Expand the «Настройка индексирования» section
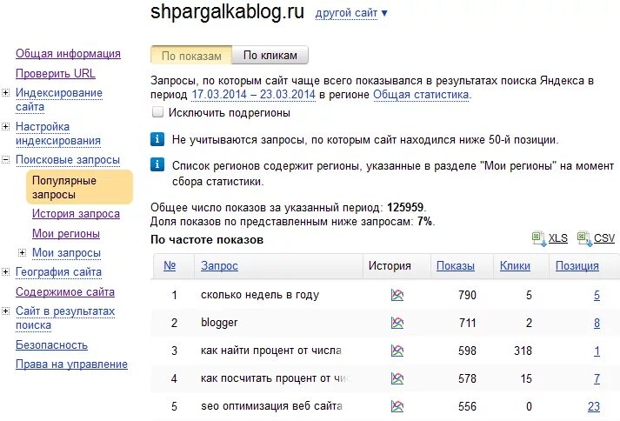620x421 pixels. point(5,127)
